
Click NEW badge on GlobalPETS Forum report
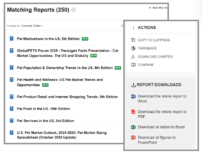(x=94, y=56)
